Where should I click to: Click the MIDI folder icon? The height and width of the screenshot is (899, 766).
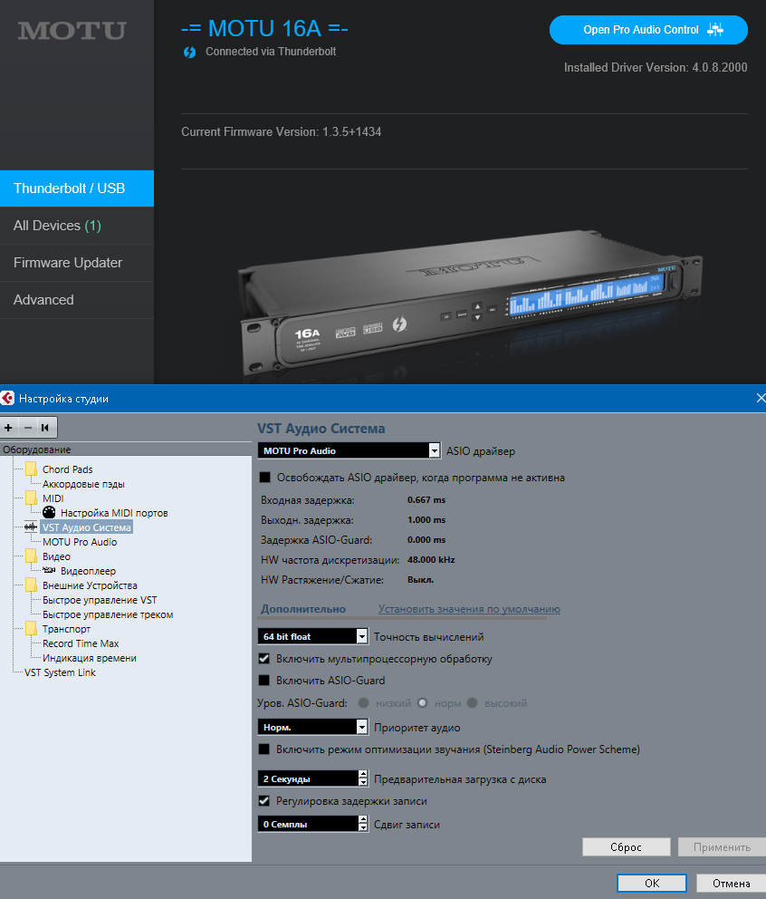point(32,498)
